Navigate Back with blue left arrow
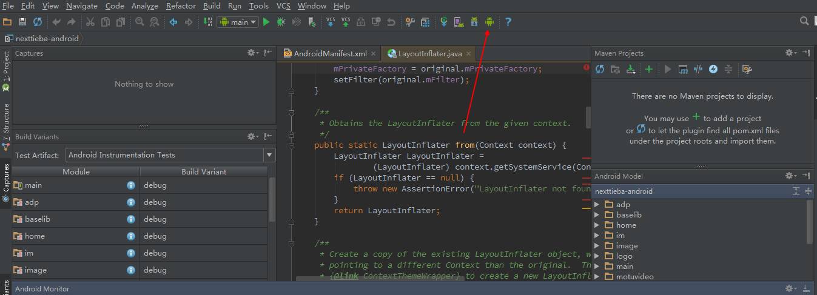This screenshot has height=295, width=817. point(173,22)
